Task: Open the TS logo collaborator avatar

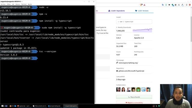Action: (143, 89)
